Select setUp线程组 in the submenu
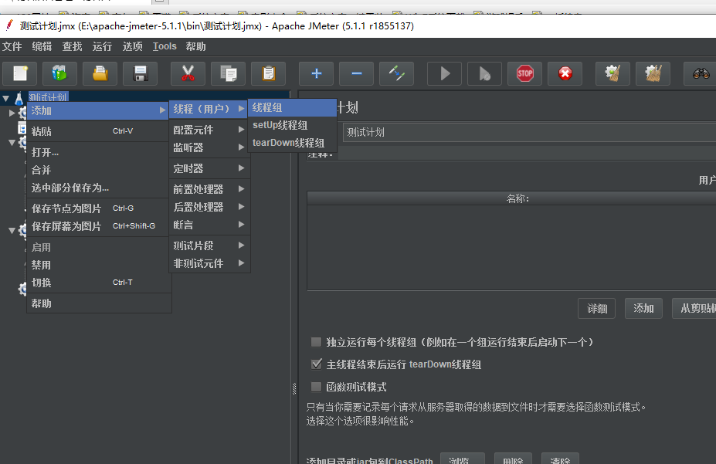This screenshot has width=716, height=464. pyautogui.click(x=292, y=125)
